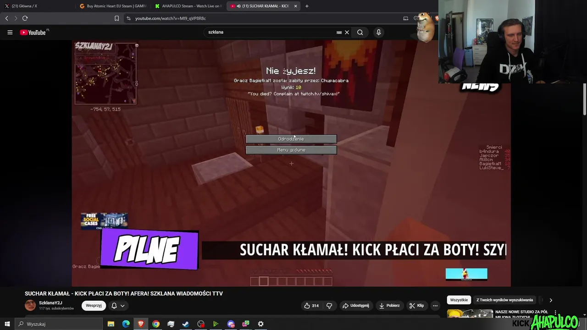Open File Explorer from the taskbar
Image resolution: width=587 pixels, height=330 pixels.
pos(111,324)
